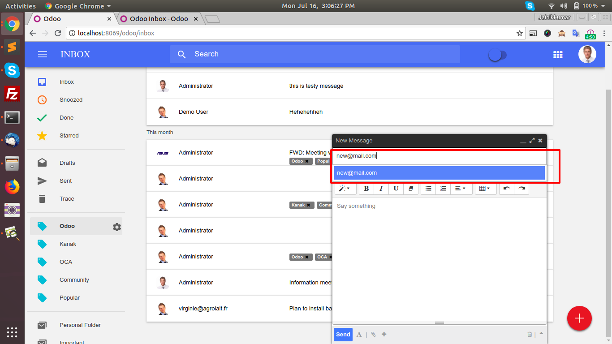Open the magic wand style dropdown

click(x=345, y=189)
